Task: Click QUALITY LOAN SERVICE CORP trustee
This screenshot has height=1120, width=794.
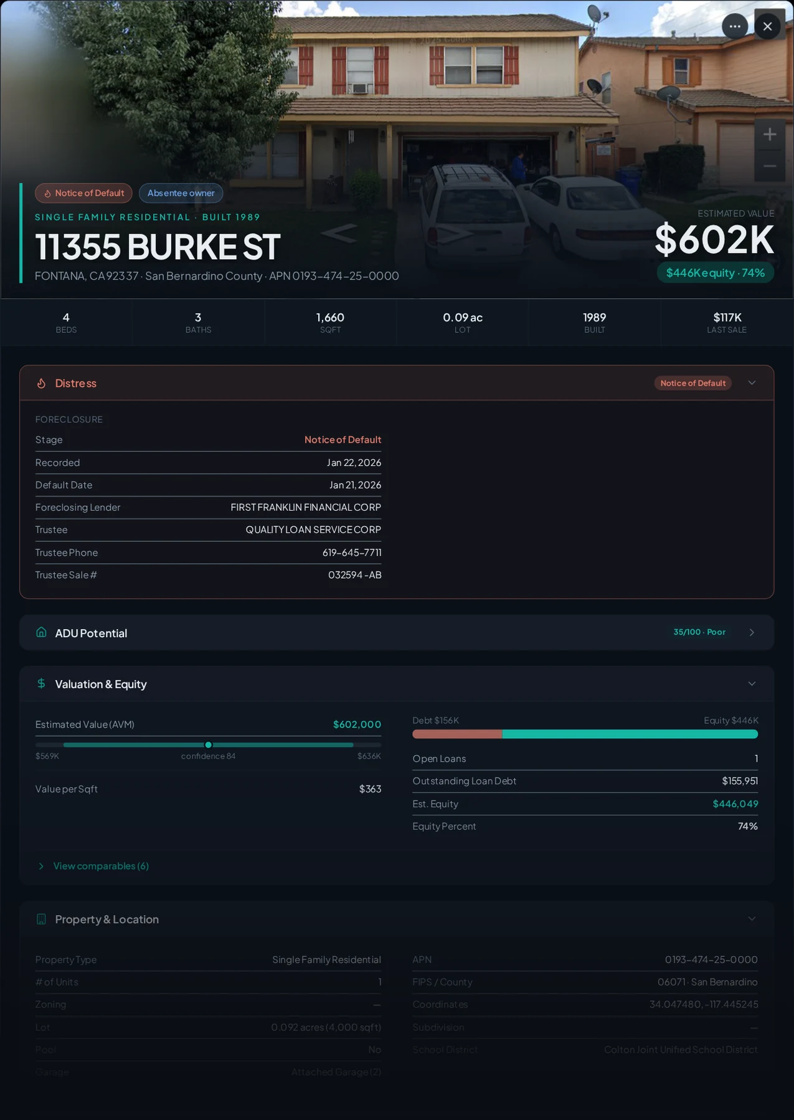Action: pos(313,530)
